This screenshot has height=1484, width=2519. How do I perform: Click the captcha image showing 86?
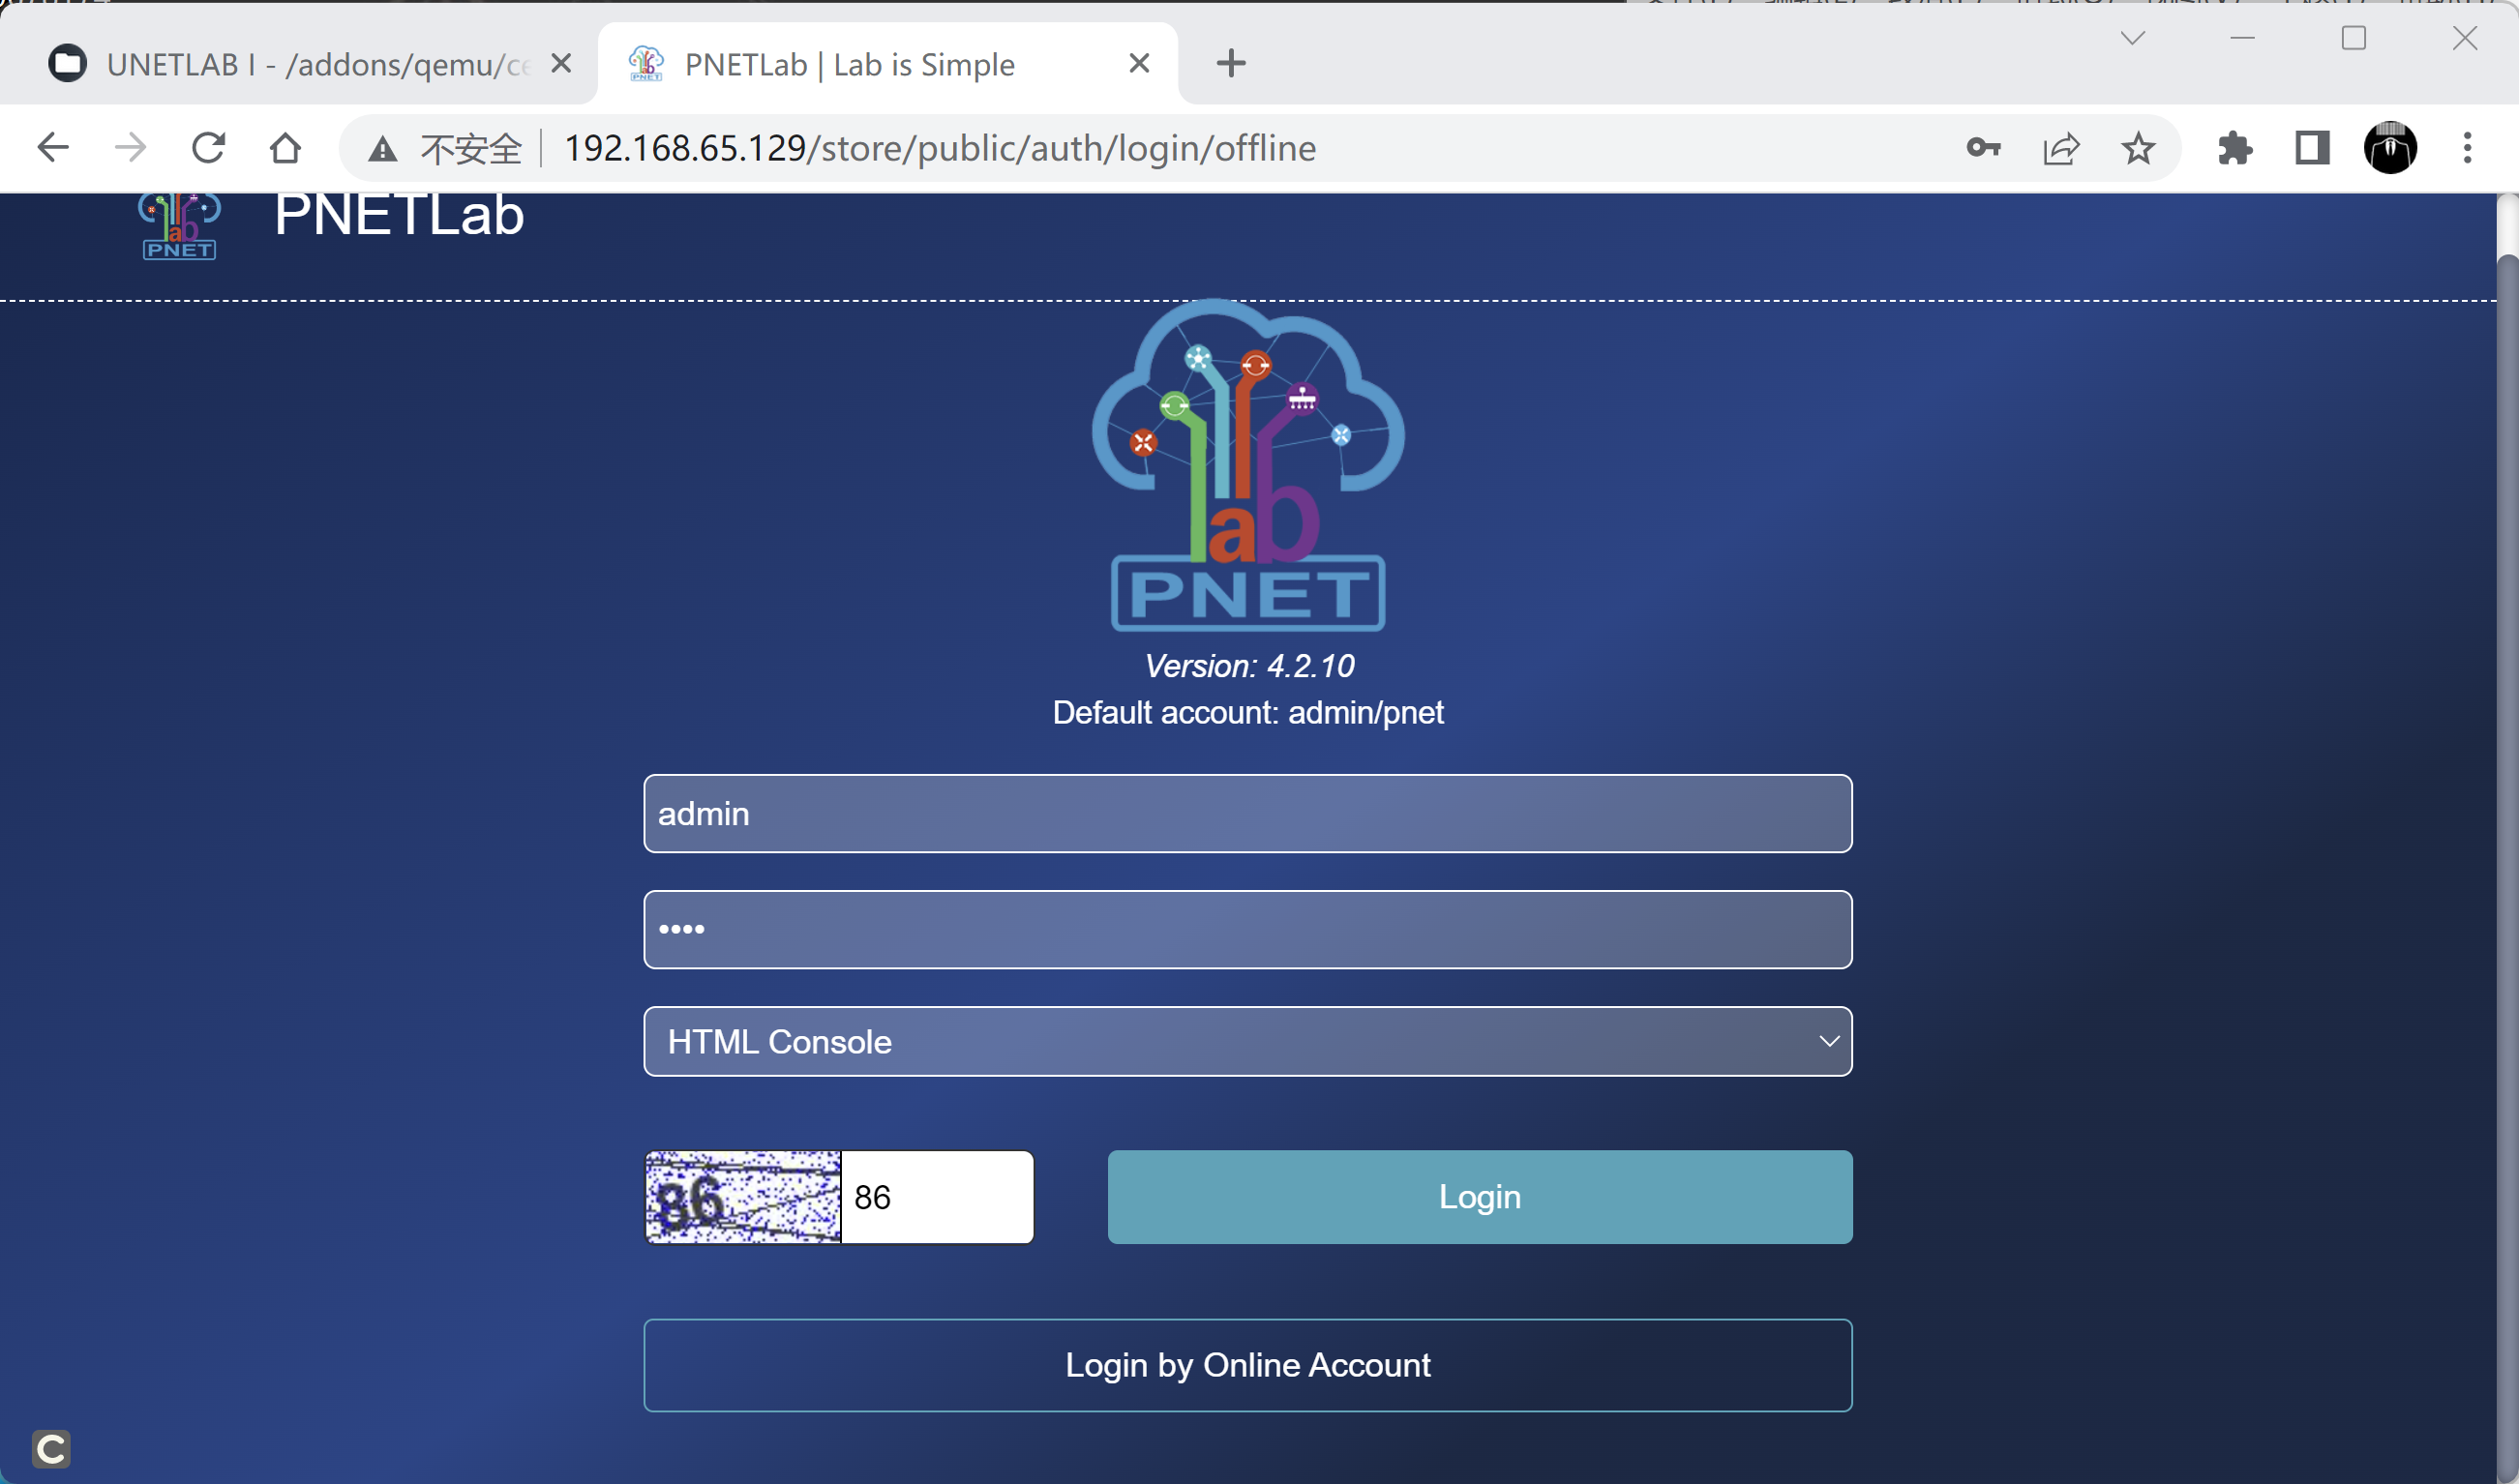(x=743, y=1197)
